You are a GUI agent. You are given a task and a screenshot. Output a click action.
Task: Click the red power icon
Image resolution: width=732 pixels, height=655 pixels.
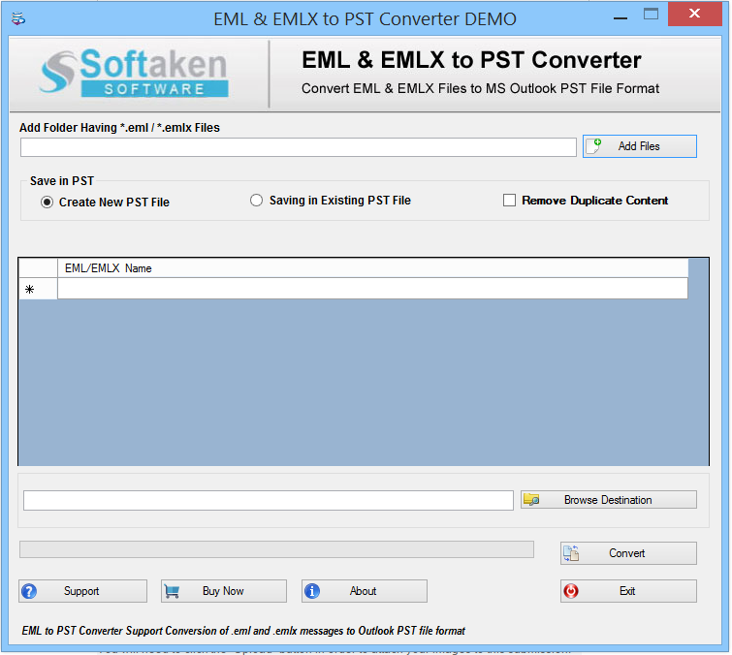coord(571,591)
